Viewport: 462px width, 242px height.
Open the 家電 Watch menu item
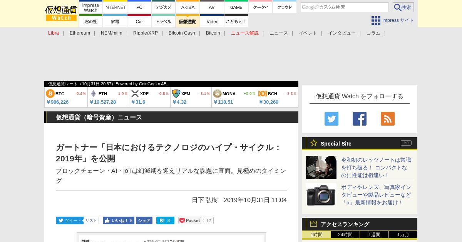click(x=115, y=21)
